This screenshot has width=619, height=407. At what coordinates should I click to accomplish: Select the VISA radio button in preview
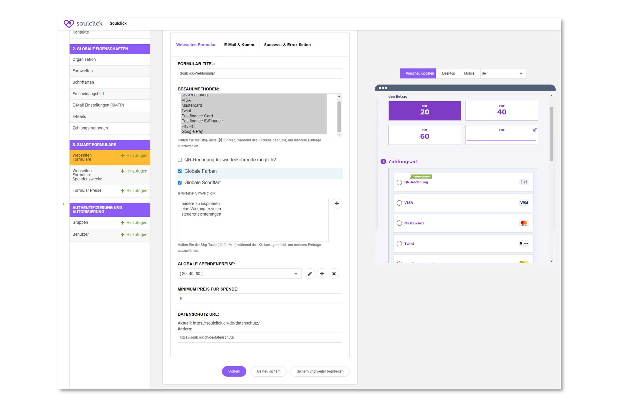(399, 203)
